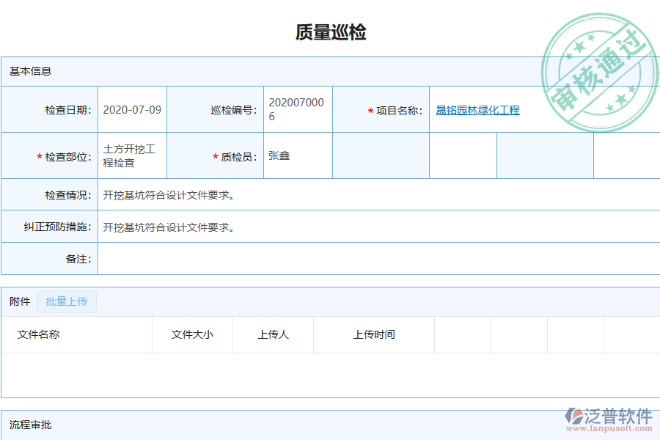Select the 上传时间 column header
This screenshot has height=440, width=660.
[x=375, y=334]
